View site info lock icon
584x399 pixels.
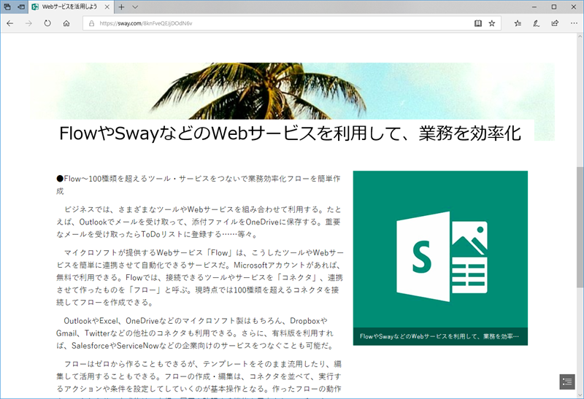click(91, 23)
